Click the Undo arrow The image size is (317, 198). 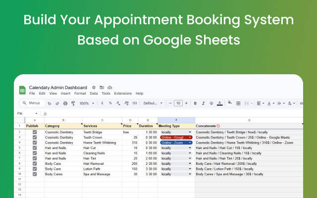tap(50, 103)
